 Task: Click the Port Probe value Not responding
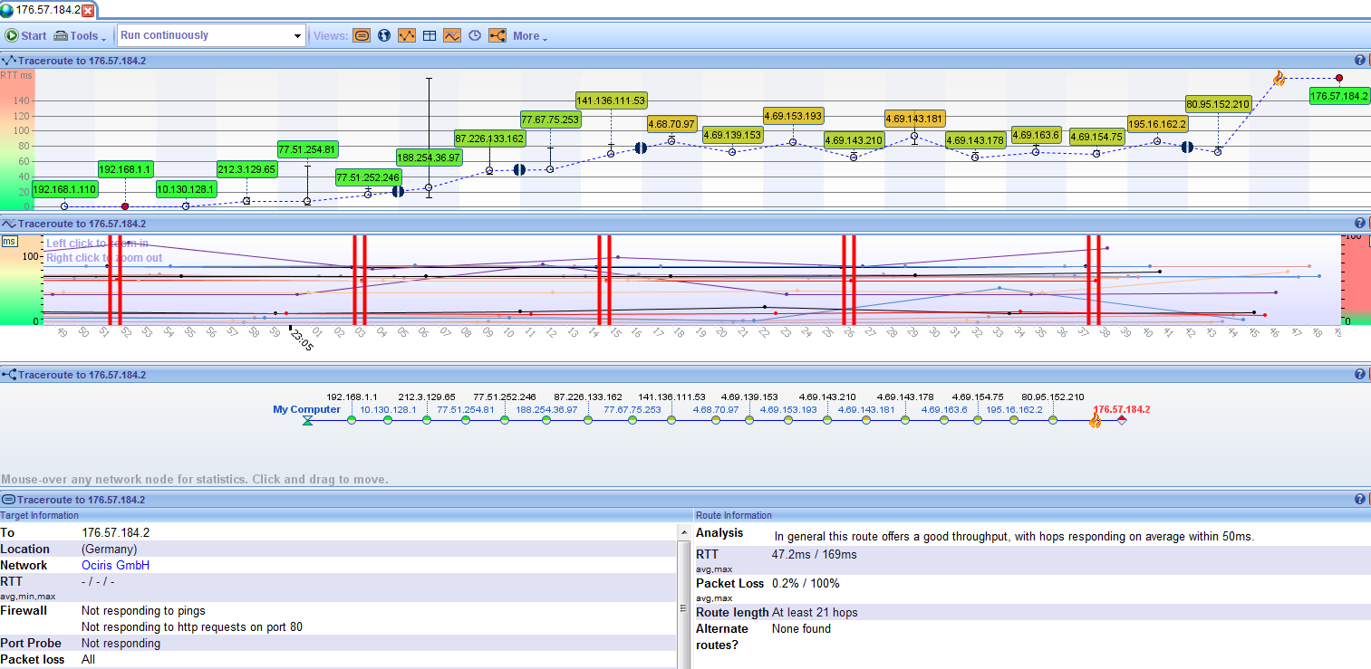click(x=121, y=644)
